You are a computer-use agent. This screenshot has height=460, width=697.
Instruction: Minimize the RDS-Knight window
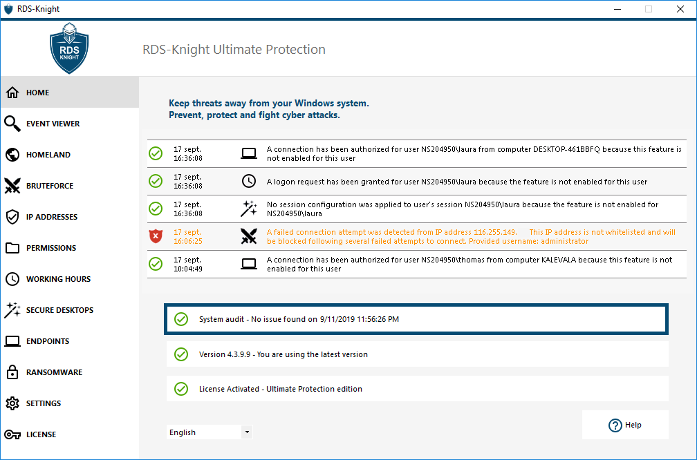(x=617, y=9)
